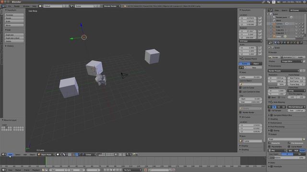Screen dimensions: 307x172
Task: Click the Translate button in tool shelf
Action: click(14, 15)
